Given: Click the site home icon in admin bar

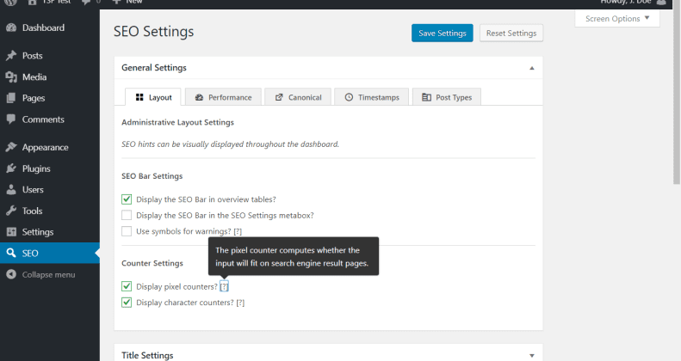Looking at the screenshot, I should point(32,2).
